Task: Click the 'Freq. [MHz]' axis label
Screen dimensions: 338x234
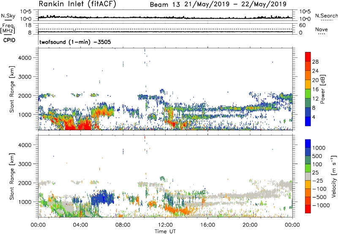Action: (8, 28)
